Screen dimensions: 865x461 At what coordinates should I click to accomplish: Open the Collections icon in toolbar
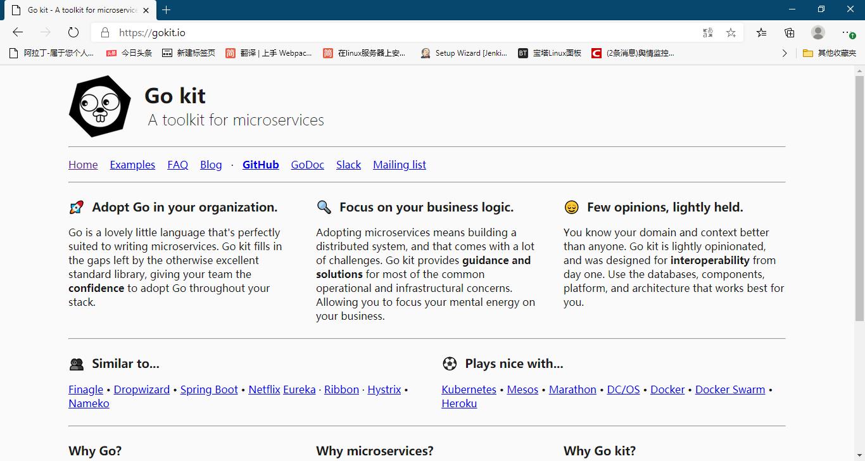pos(789,32)
